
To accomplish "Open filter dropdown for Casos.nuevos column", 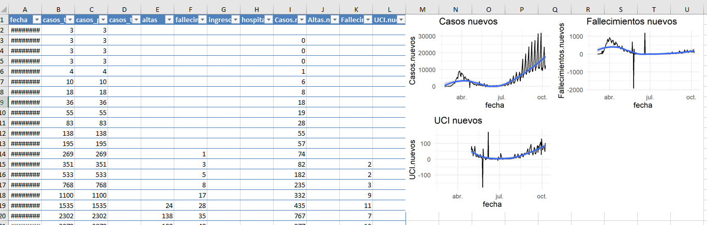I will 301,19.
